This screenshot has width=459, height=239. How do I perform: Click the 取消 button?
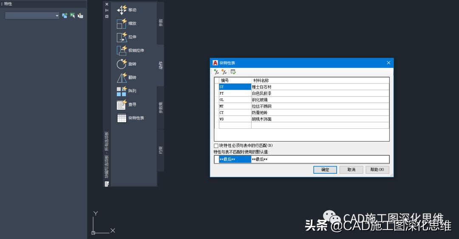351,170
